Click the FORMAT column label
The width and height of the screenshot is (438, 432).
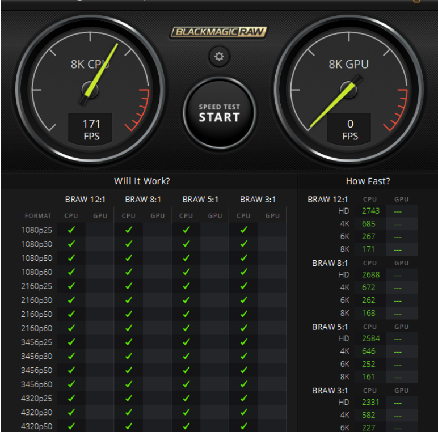[38, 216]
